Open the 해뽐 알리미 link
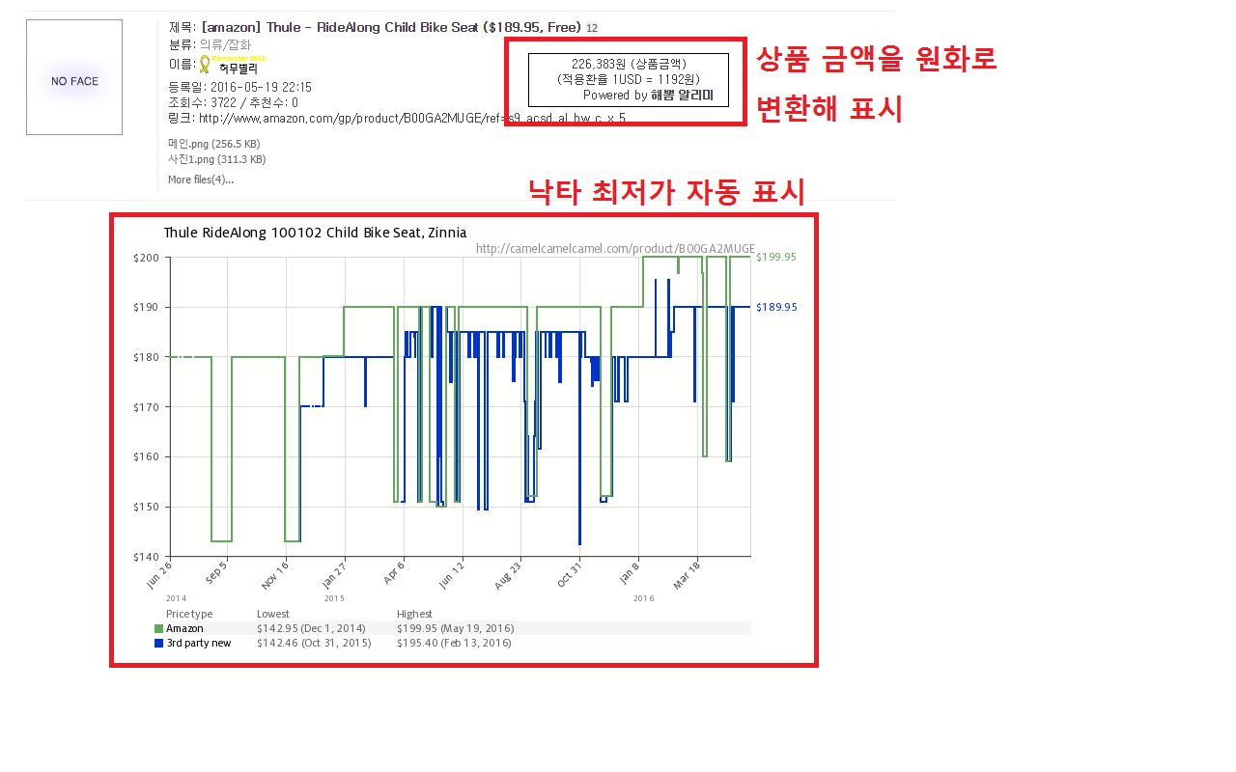Screen dimensions: 1236x772 682,96
